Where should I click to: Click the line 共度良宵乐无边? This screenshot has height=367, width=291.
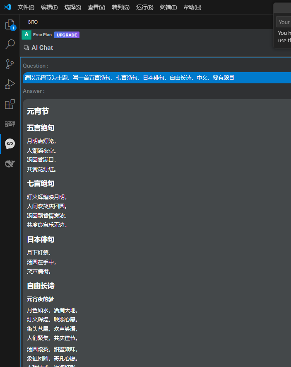click(47, 225)
